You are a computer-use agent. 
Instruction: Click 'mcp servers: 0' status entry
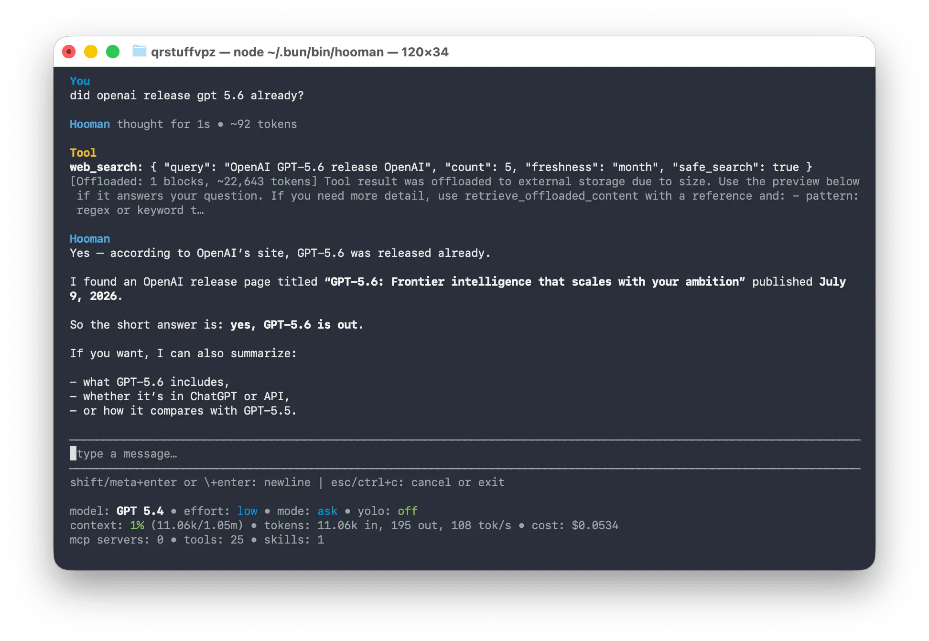(117, 540)
